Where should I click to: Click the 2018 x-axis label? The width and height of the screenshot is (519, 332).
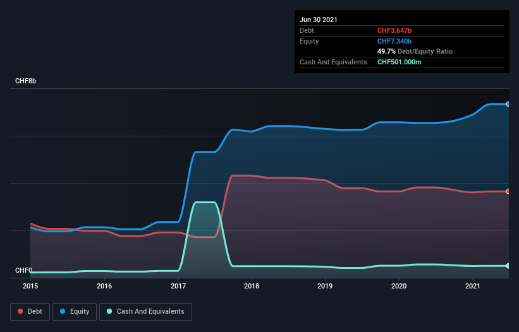click(x=252, y=286)
